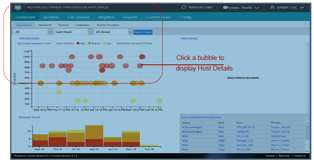The height and width of the screenshot is (162, 314).
Task: Open the Juniper Doc user menu chevron
Action: click(x=302, y=7)
